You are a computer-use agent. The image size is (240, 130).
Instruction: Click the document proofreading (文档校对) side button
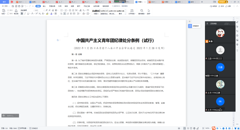click(x=194, y=26)
